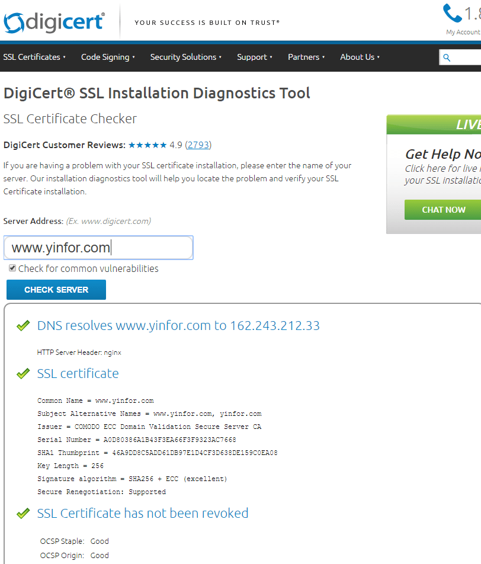481x564 pixels.
Task: Click the My Account link
Action: (x=463, y=33)
